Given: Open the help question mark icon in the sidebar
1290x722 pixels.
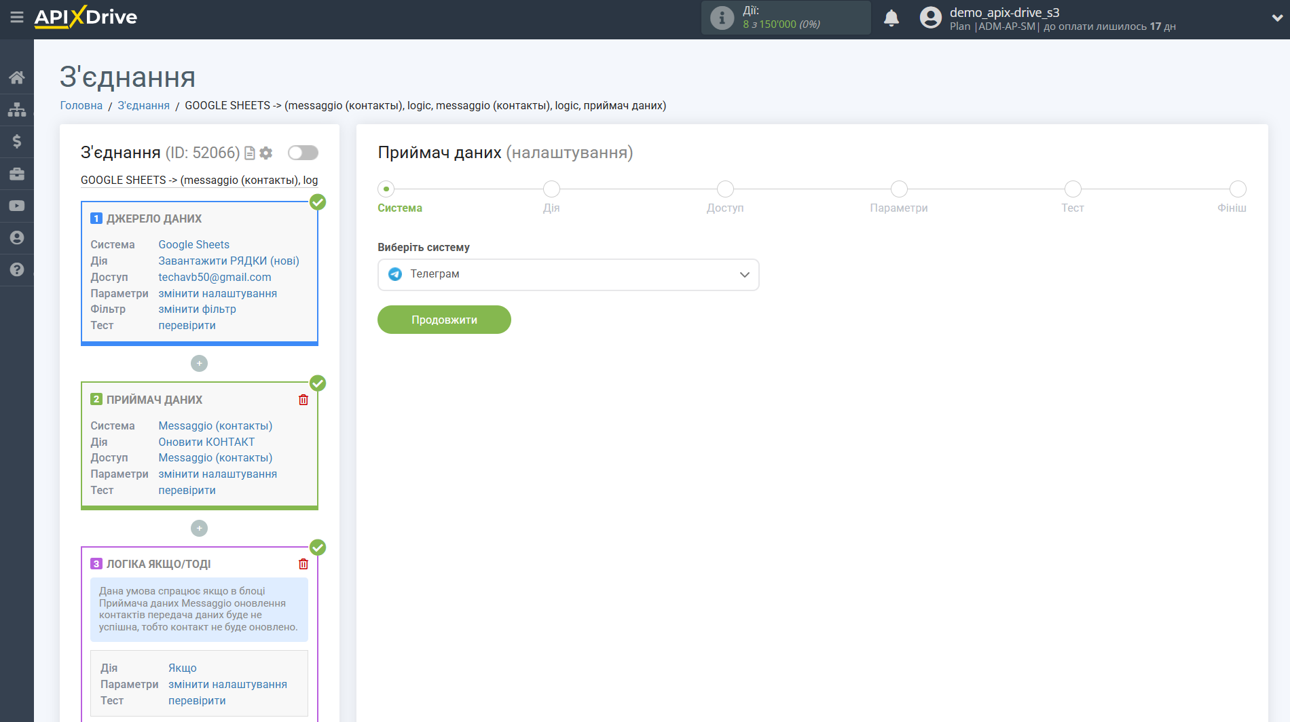Looking at the screenshot, I should pyautogui.click(x=17, y=269).
